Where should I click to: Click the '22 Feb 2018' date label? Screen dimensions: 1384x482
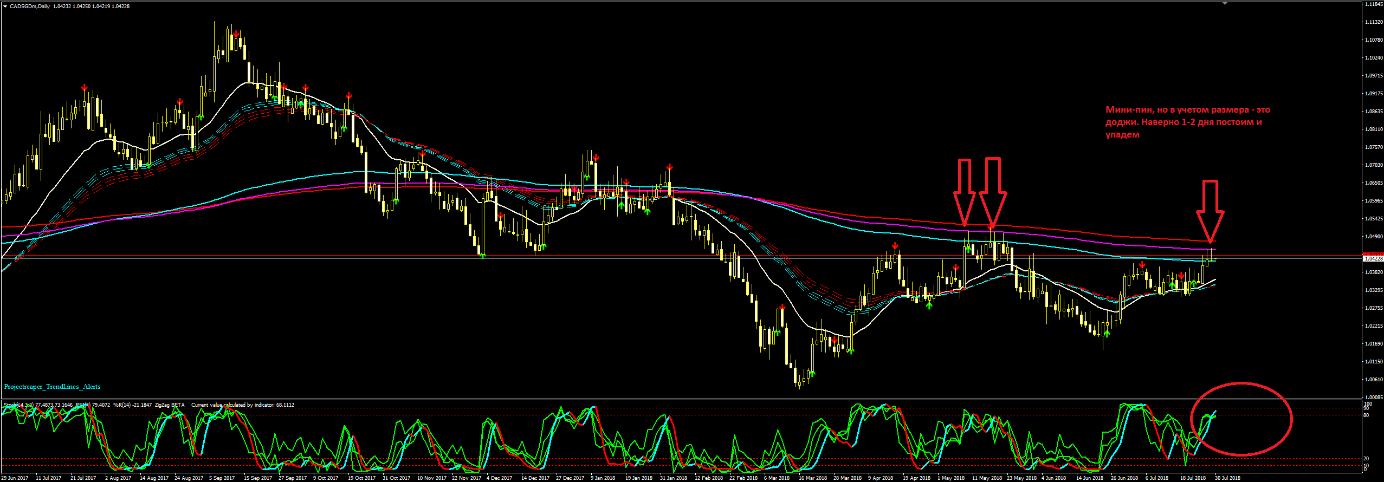tap(743, 478)
